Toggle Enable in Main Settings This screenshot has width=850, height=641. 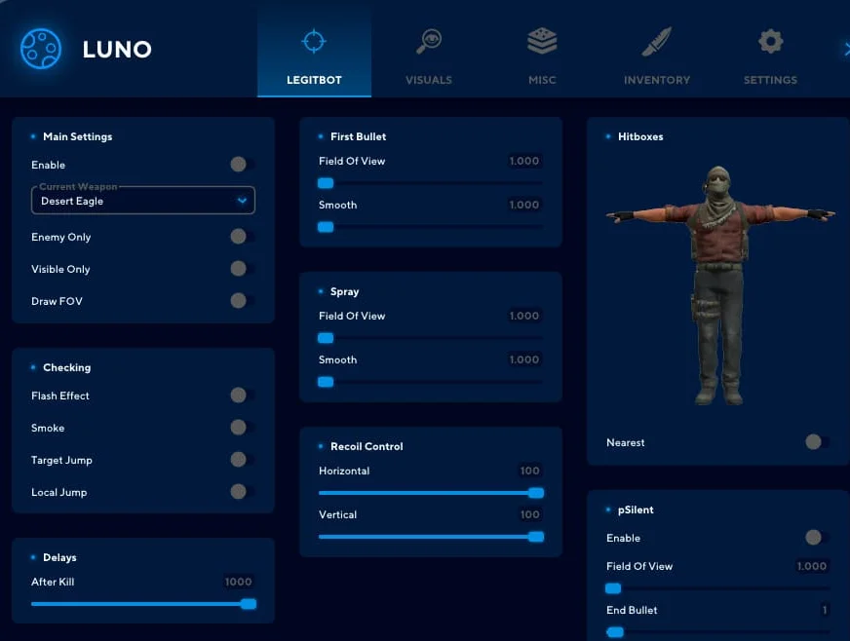[241, 165]
